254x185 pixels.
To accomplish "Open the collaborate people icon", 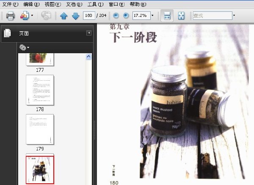I will 25,16.
